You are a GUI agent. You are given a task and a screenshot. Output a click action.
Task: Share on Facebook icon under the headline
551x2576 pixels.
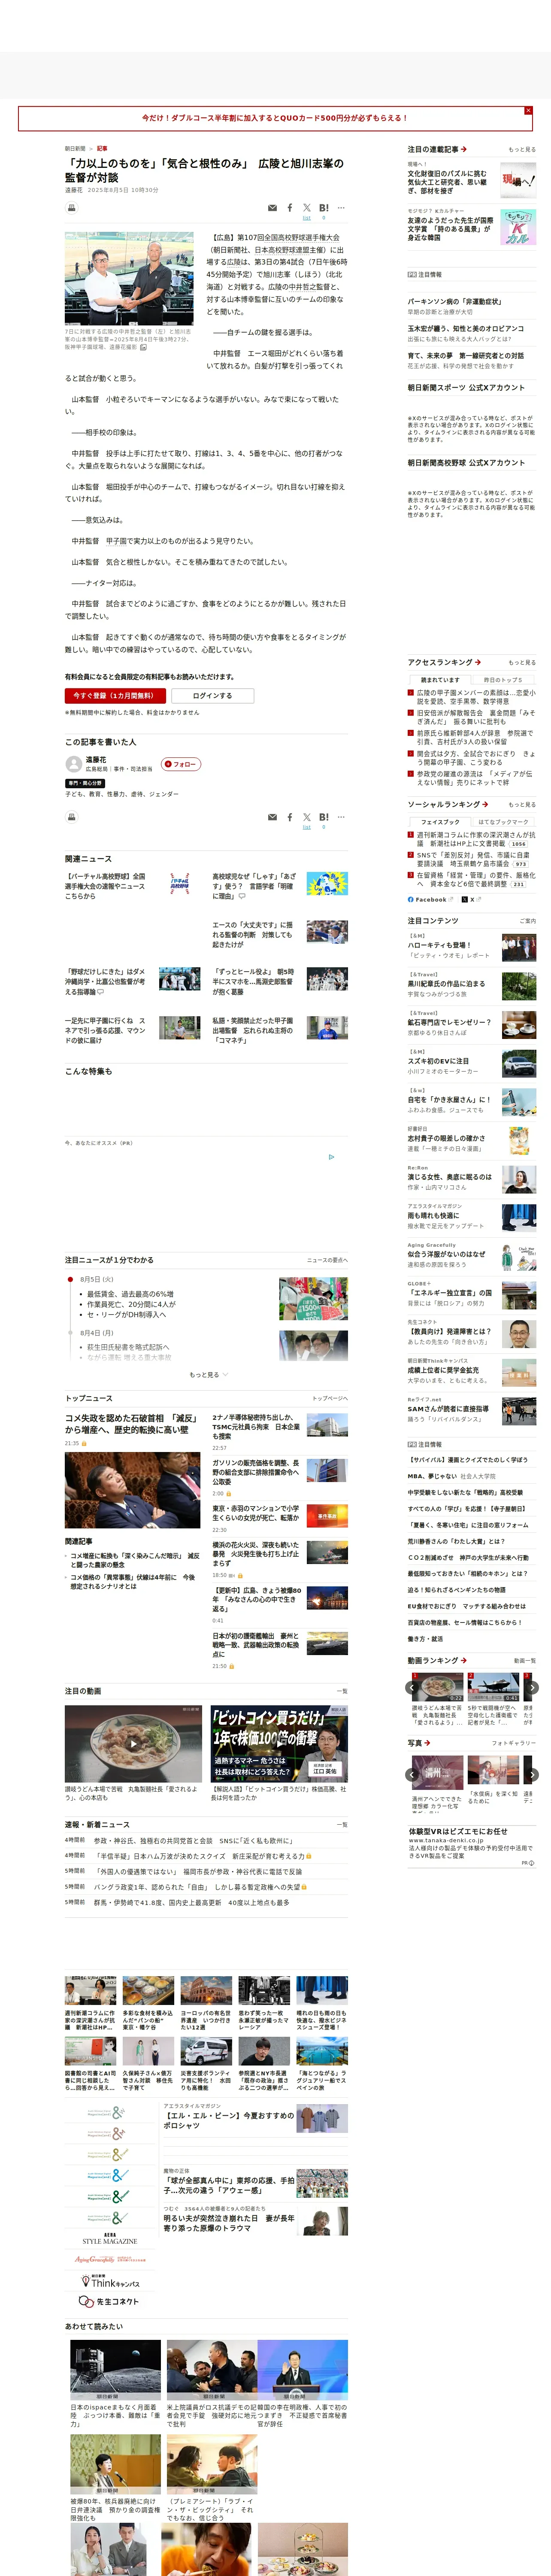pos(290,208)
